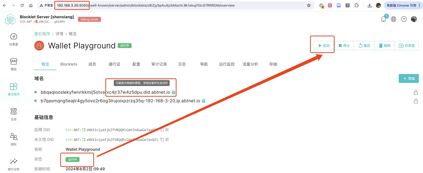Open the 商店 store sidebar icon
Image resolution: width=423 pixels, height=173 pixels.
tap(14, 64)
